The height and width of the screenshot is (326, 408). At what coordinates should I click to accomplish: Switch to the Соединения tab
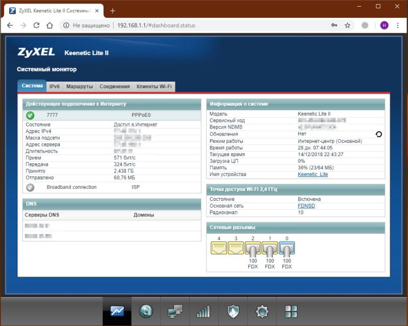[x=114, y=86]
